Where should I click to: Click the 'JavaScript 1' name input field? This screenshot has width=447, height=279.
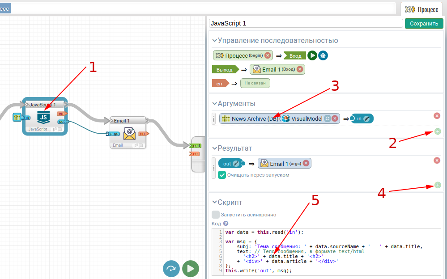306,23
